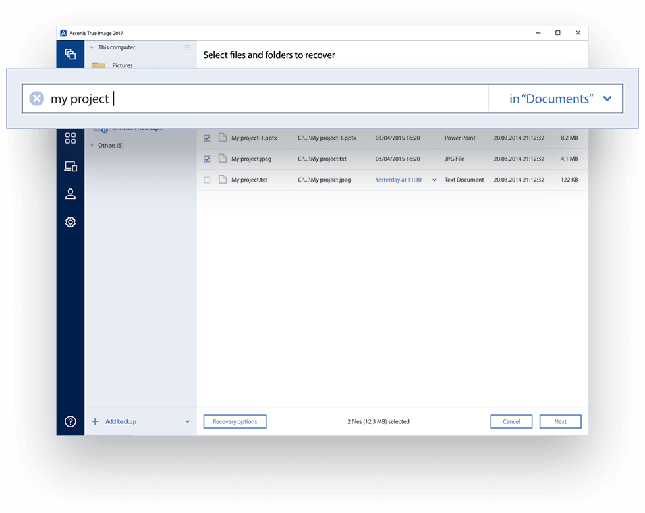Click the backup list hamburger menu icon

[x=188, y=47]
